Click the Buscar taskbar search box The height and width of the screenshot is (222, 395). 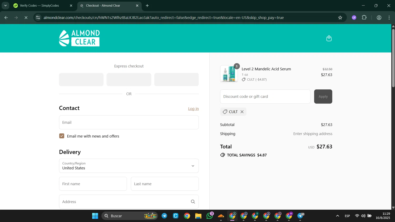pos(130,216)
